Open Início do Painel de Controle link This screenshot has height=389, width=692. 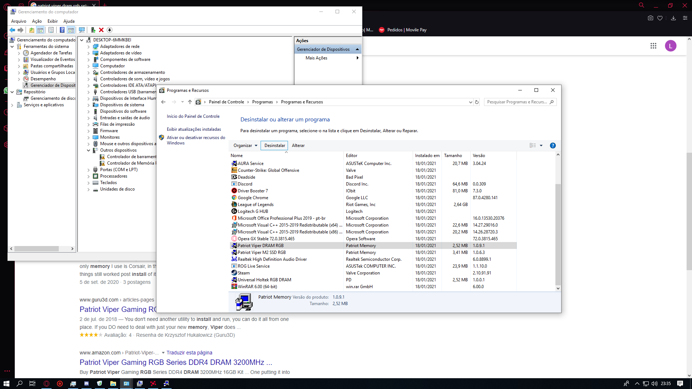pyautogui.click(x=193, y=116)
